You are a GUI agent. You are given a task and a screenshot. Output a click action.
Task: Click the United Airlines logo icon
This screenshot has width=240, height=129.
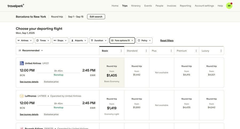pyautogui.click(x=22, y=63)
